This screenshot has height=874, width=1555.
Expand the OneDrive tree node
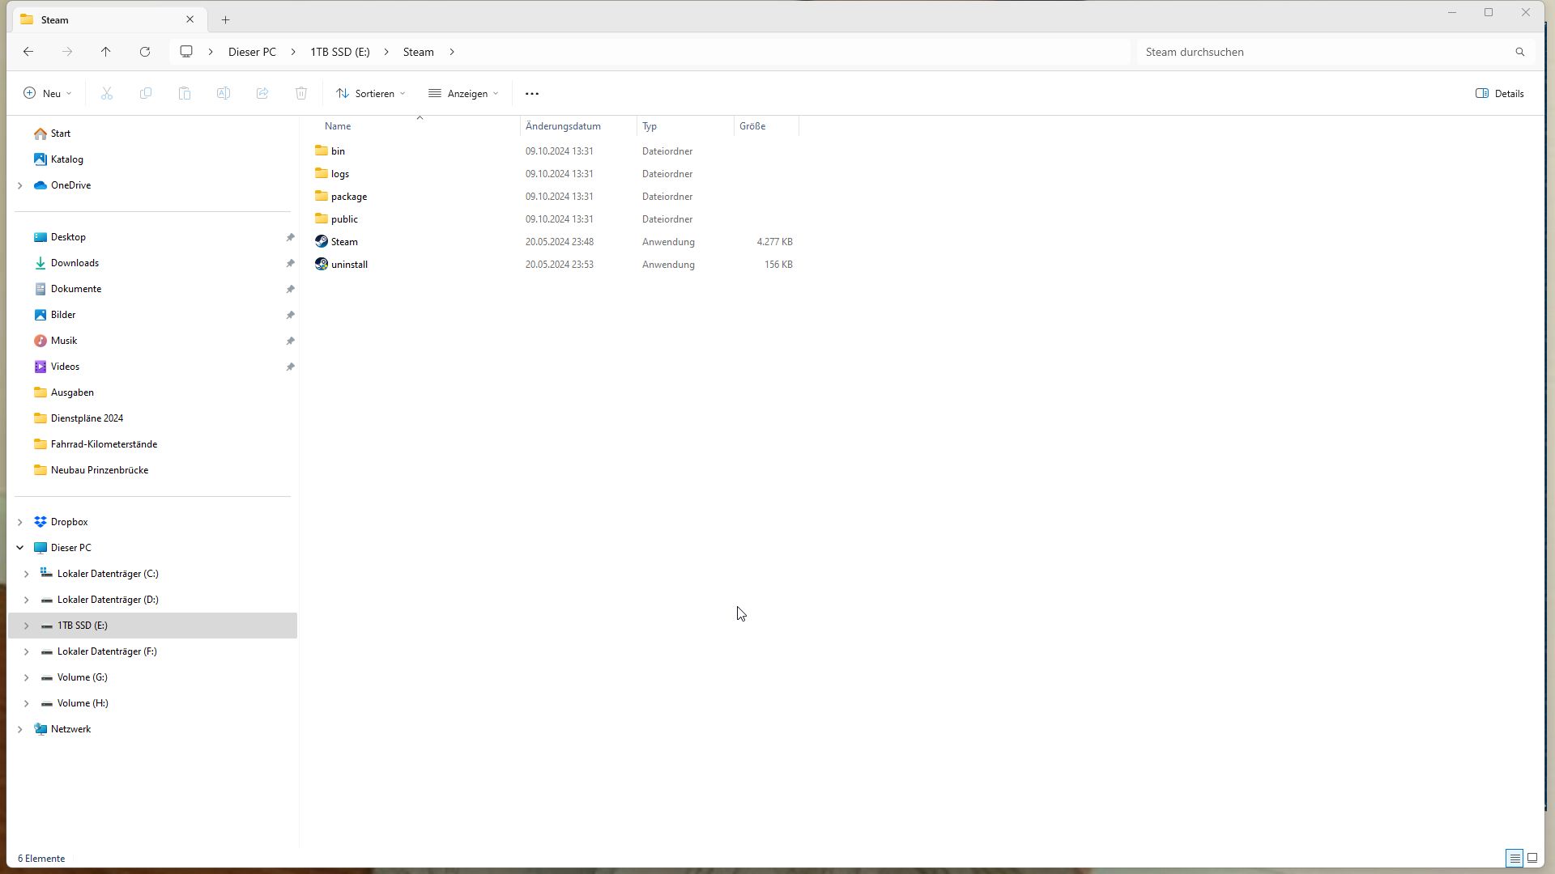click(x=20, y=185)
